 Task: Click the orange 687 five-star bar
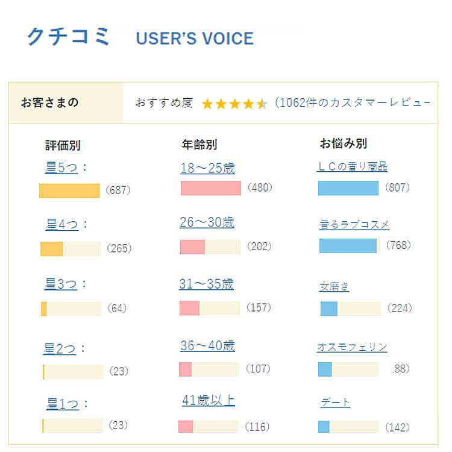click(69, 190)
